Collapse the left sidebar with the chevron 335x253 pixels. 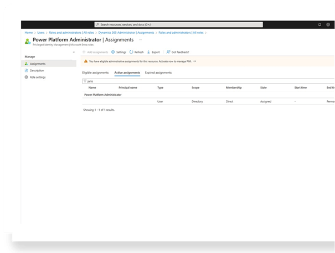(x=74, y=51)
